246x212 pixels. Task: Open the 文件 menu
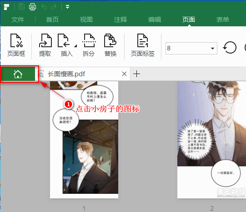18,20
